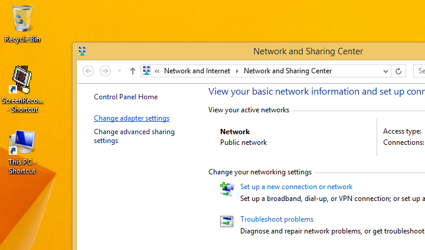This screenshot has width=425, height=250.
Task: Open the address bar history dropdown
Action: coord(385,72)
